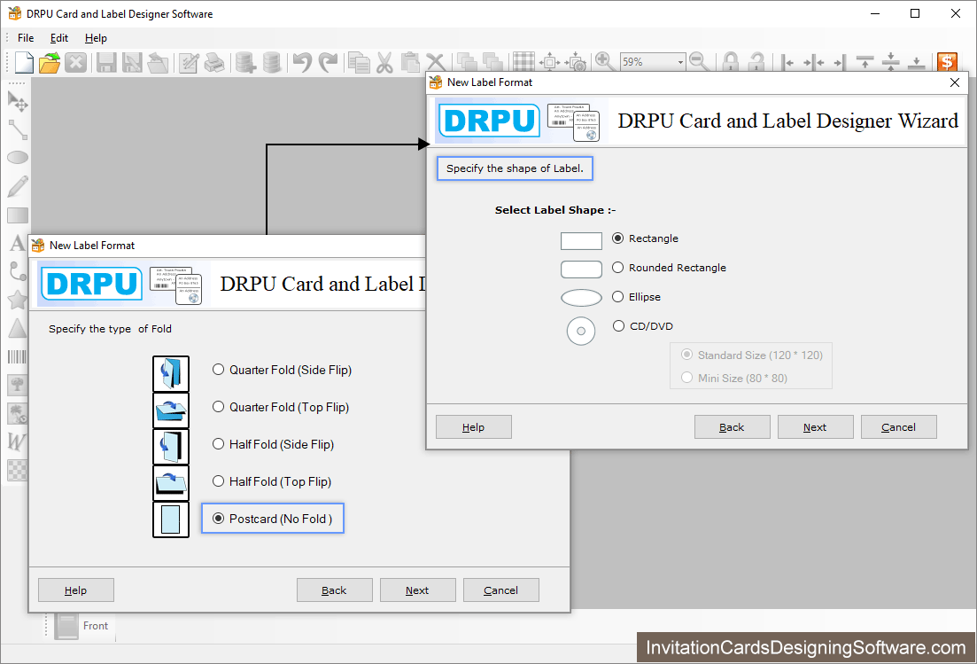
Task: Click the add database icon
Action: tap(245, 62)
